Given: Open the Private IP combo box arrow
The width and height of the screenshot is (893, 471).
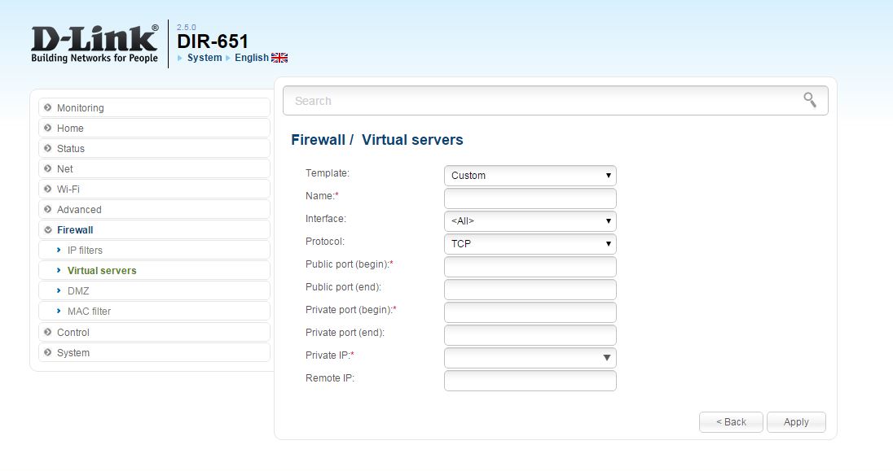Looking at the screenshot, I should 606,358.
